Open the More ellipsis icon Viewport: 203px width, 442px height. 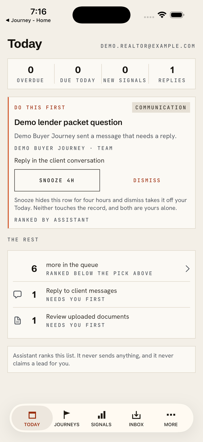tap(171, 415)
